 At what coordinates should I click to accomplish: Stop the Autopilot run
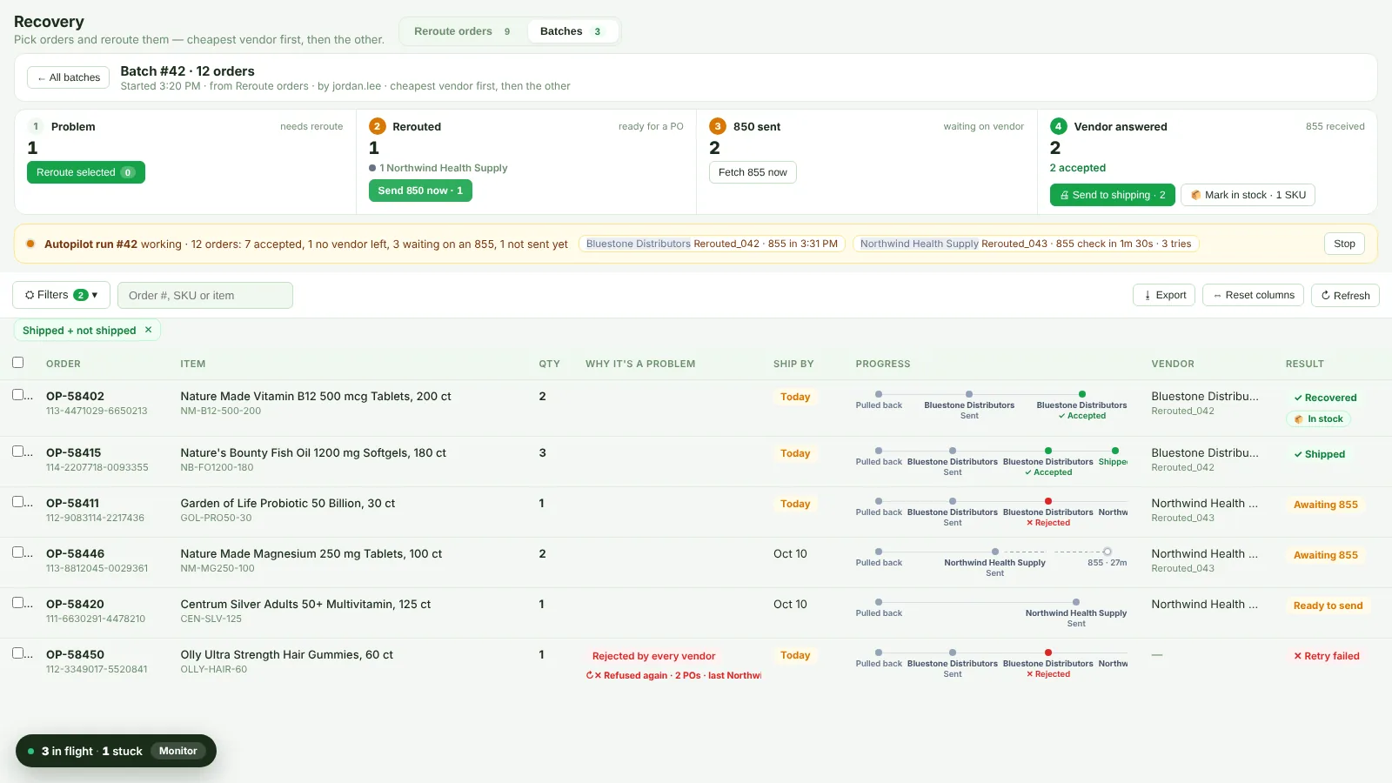point(1344,244)
